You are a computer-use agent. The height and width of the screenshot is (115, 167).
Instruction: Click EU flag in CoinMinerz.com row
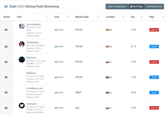tap(107, 93)
